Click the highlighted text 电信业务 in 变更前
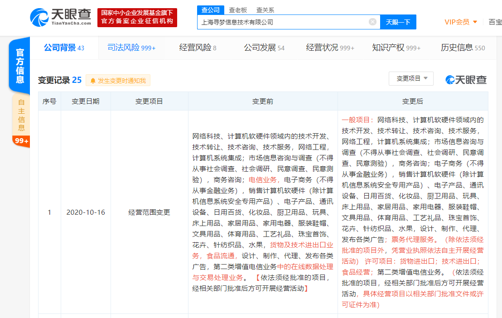The height and width of the screenshot is (318, 502). click(x=262, y=180)
